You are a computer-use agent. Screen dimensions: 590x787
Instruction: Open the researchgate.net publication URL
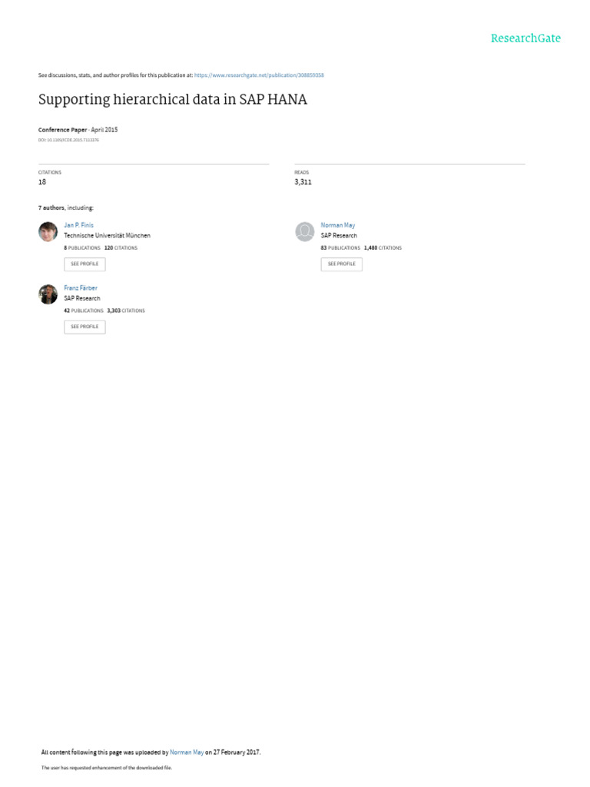(x=259, y=75)
